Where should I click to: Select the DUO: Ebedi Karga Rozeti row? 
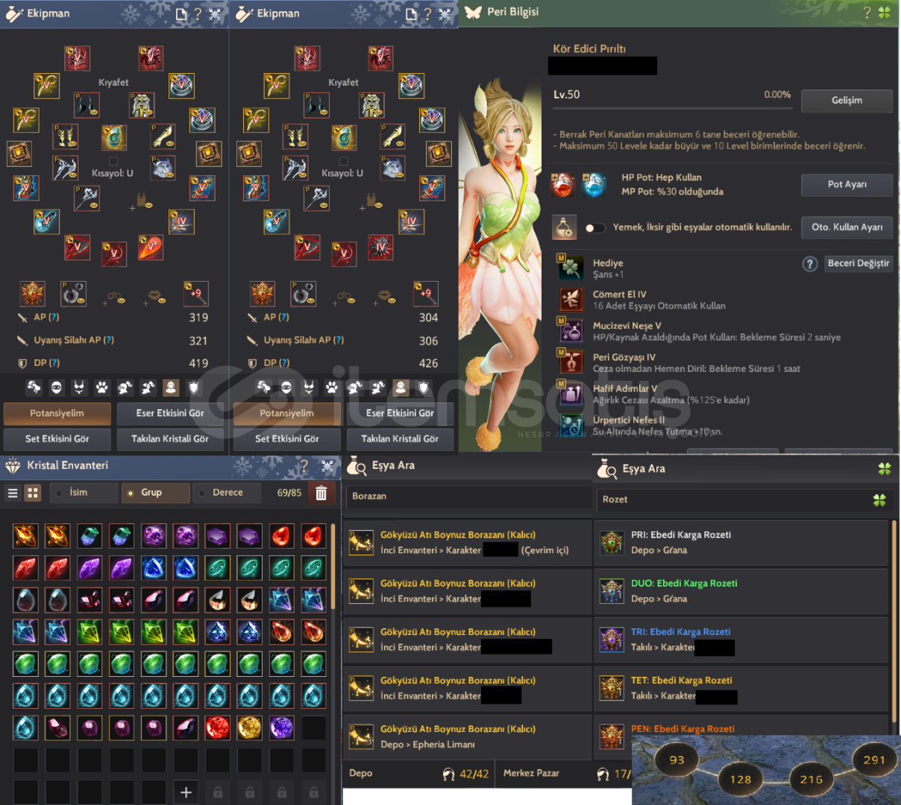point(741,591)
